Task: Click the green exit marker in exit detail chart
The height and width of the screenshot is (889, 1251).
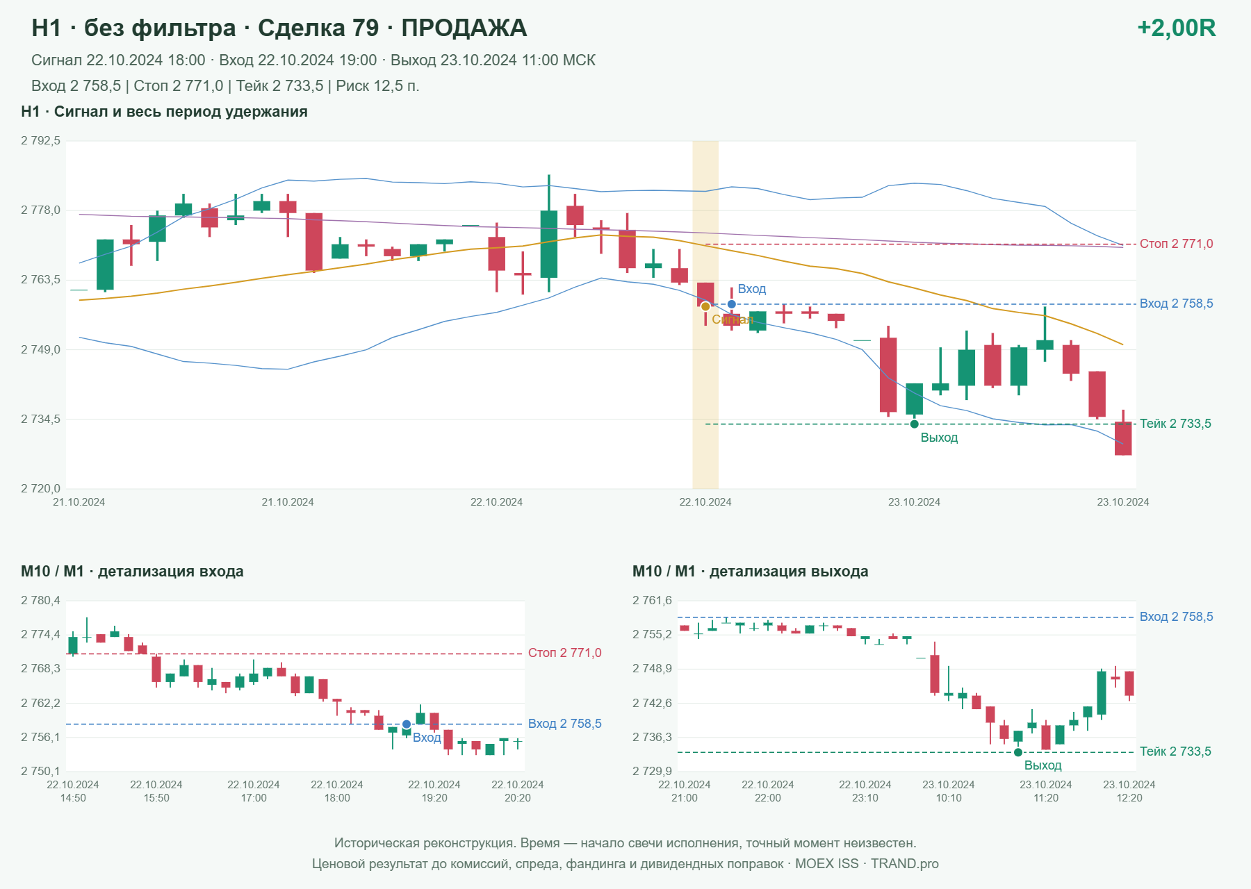Action: click(1018, 752)
